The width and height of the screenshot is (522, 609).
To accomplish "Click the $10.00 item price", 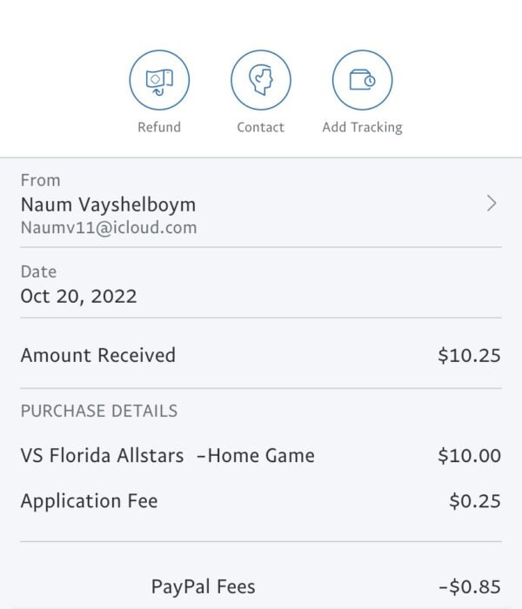I will (x=469, y=456).
